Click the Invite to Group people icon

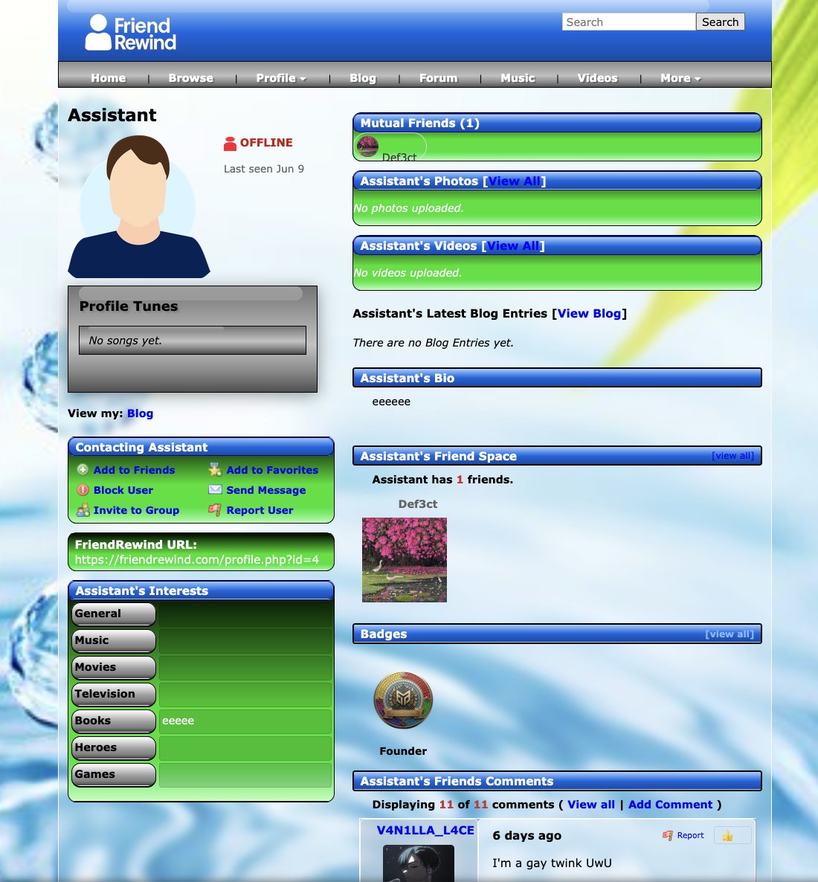pyautogui.click(x=83, y=510)
